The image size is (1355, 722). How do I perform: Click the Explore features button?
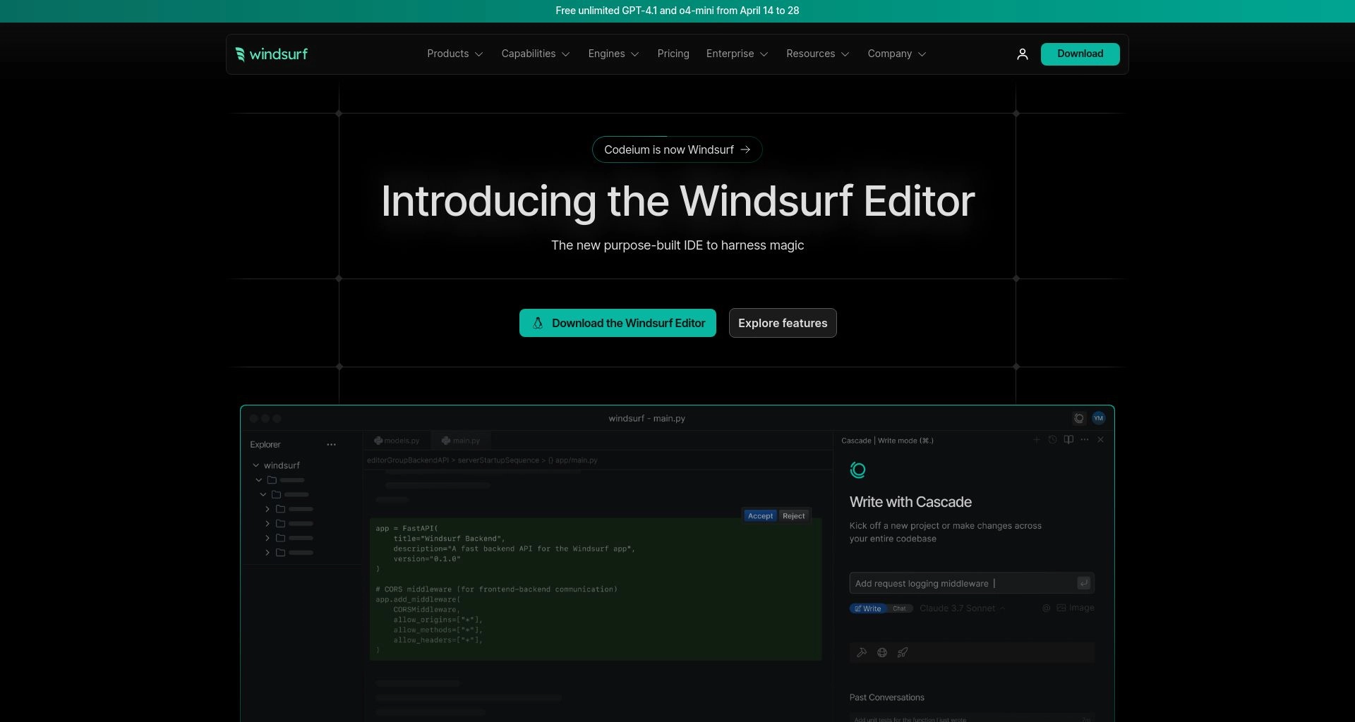(x=782, y=323)
